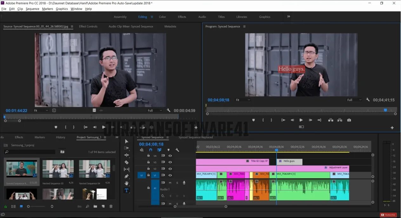Go to In point in Program monitor

[283, 120]
